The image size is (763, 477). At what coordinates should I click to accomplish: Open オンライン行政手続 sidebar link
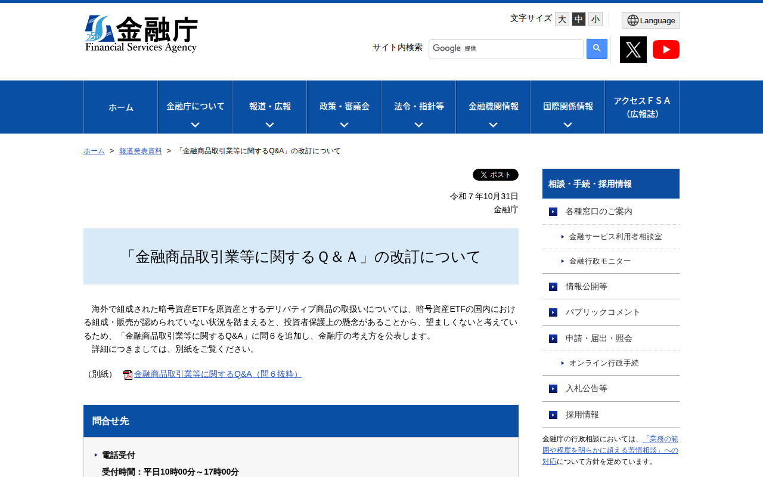tap(604, 363)
